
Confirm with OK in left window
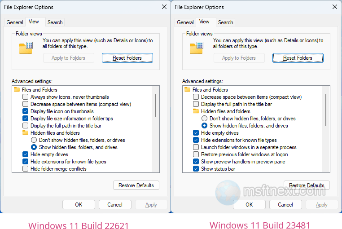pos(79,205)
